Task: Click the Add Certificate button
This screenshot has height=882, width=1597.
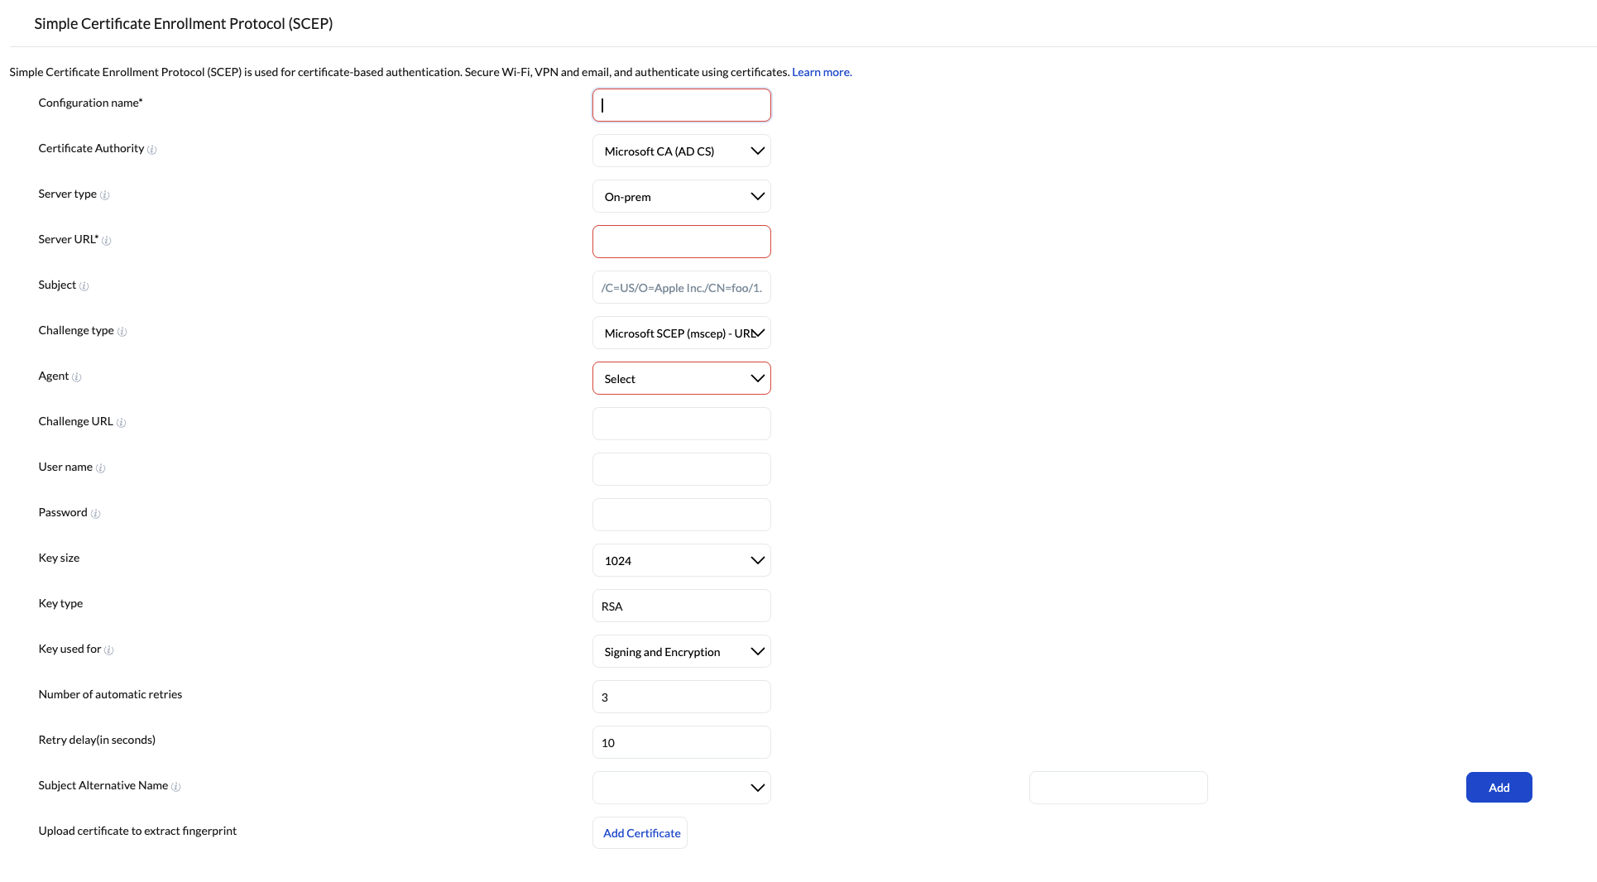Action: click(x=640, y=833)
